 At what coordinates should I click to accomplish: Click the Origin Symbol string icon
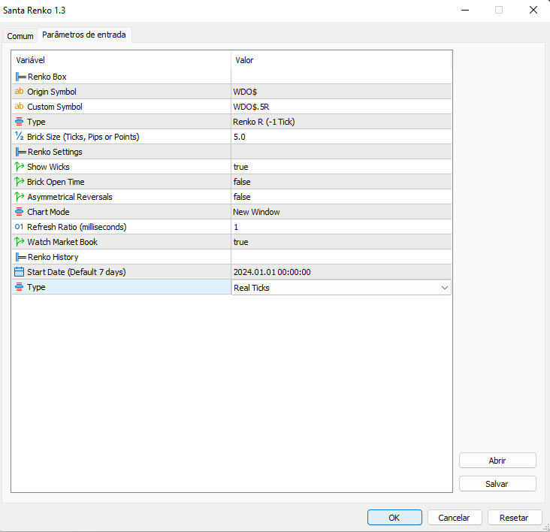[x=19, y=92]
